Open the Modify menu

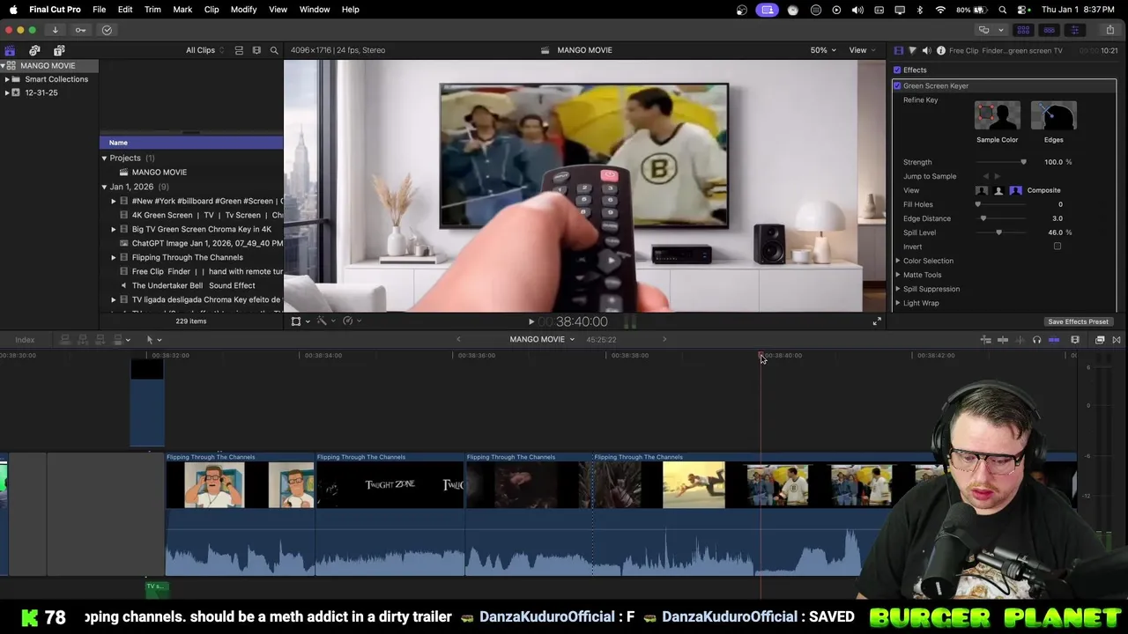pos(243,10)
